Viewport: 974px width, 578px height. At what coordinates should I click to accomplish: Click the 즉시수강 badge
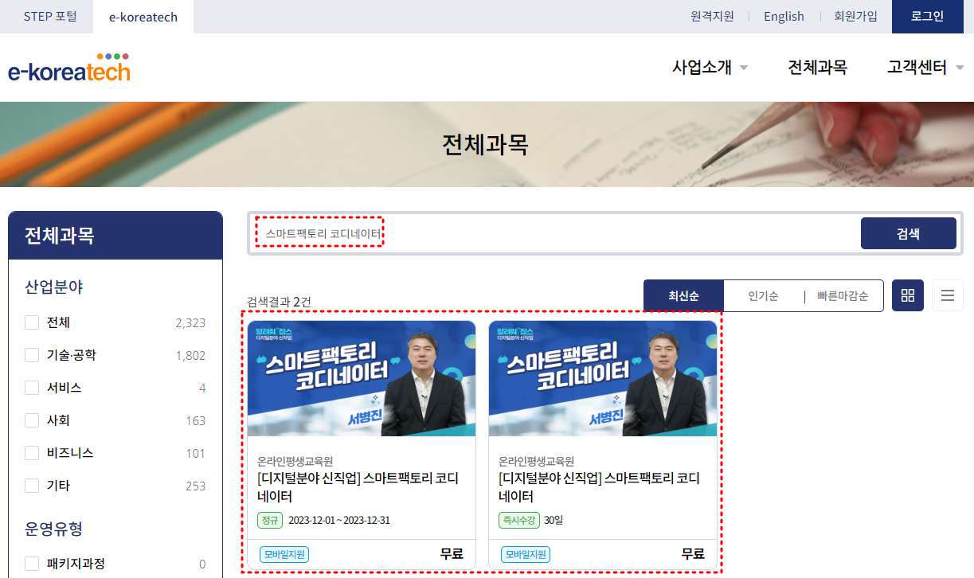(519, 521)
